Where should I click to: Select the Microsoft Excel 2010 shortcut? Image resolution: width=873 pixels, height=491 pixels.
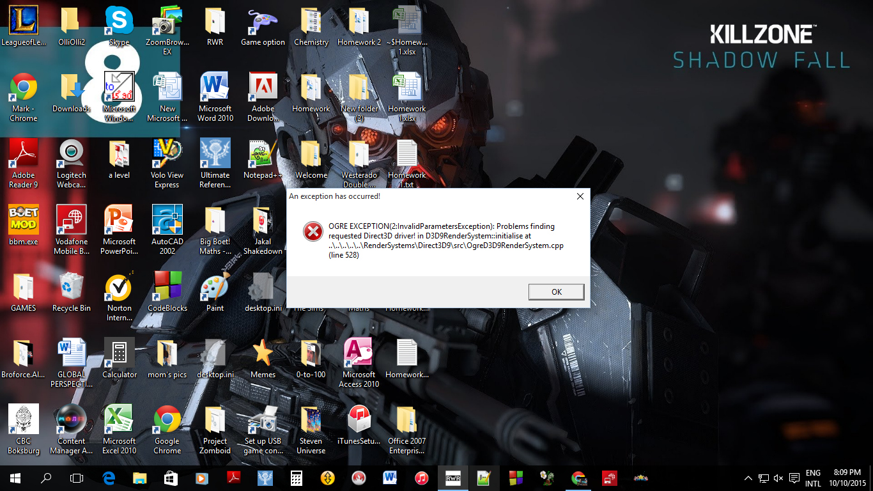coord(120,430)
